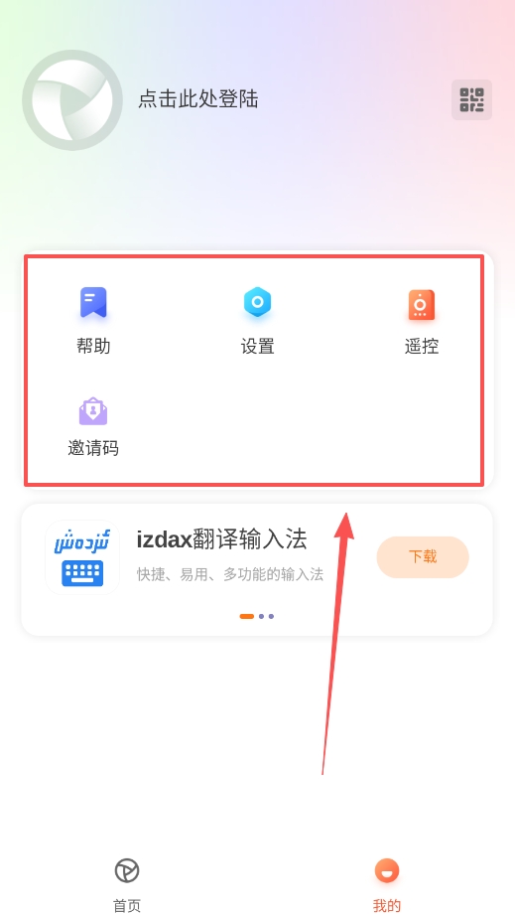515x914 pixels.
Task: Tap the 设置 text label
Action: click(257, 347)
